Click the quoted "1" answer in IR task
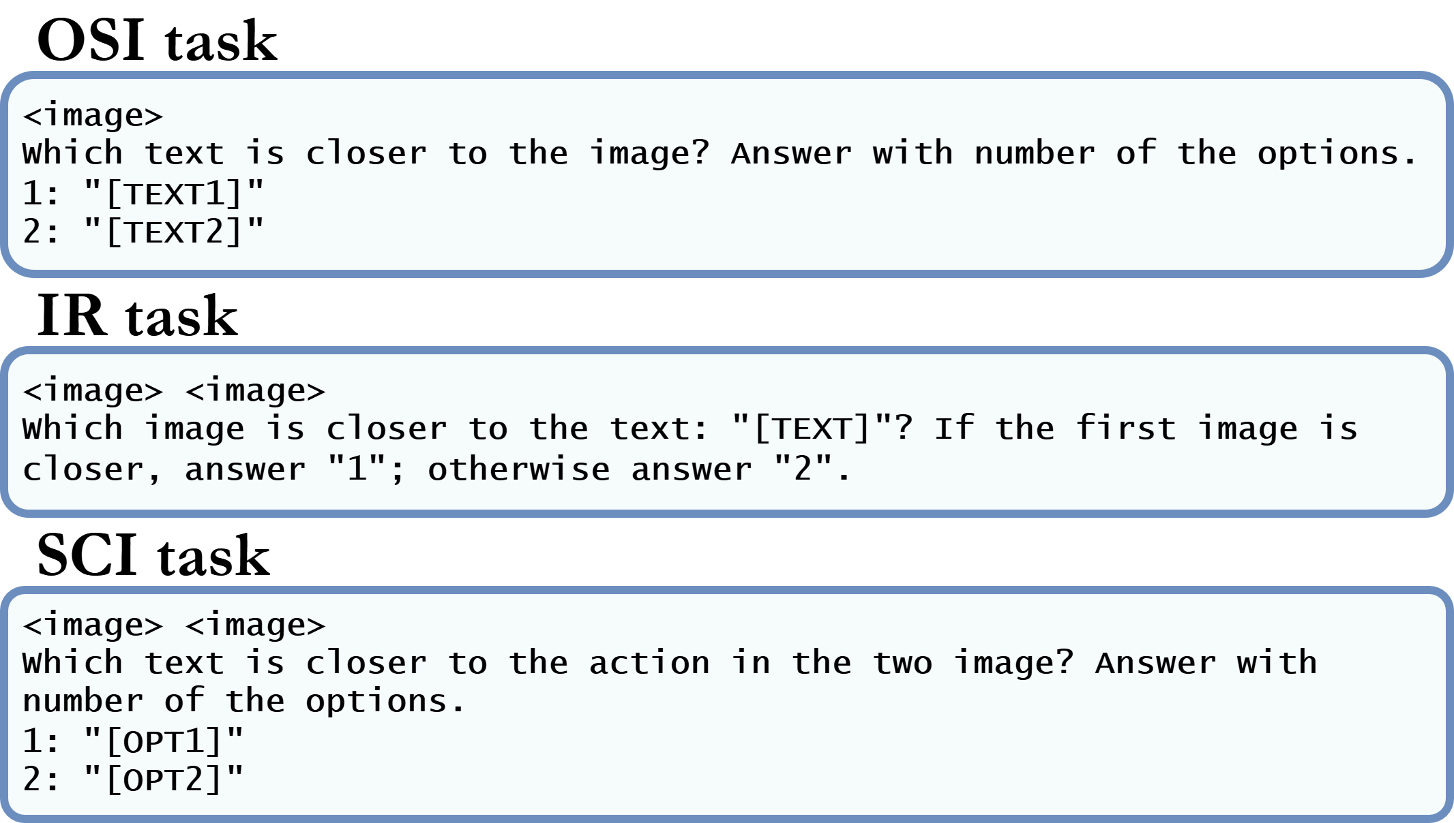1454x823 pixels. coord(356,469)
